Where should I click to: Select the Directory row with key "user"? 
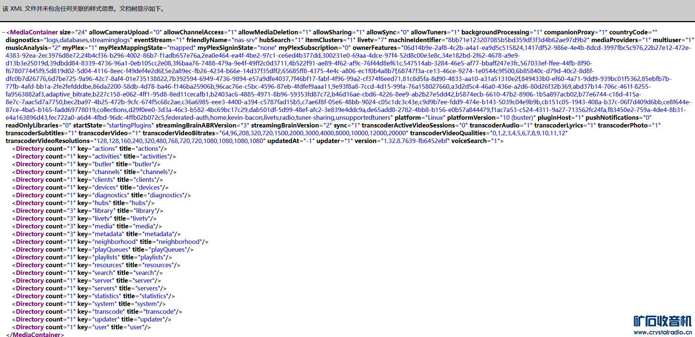click(81, 327)
